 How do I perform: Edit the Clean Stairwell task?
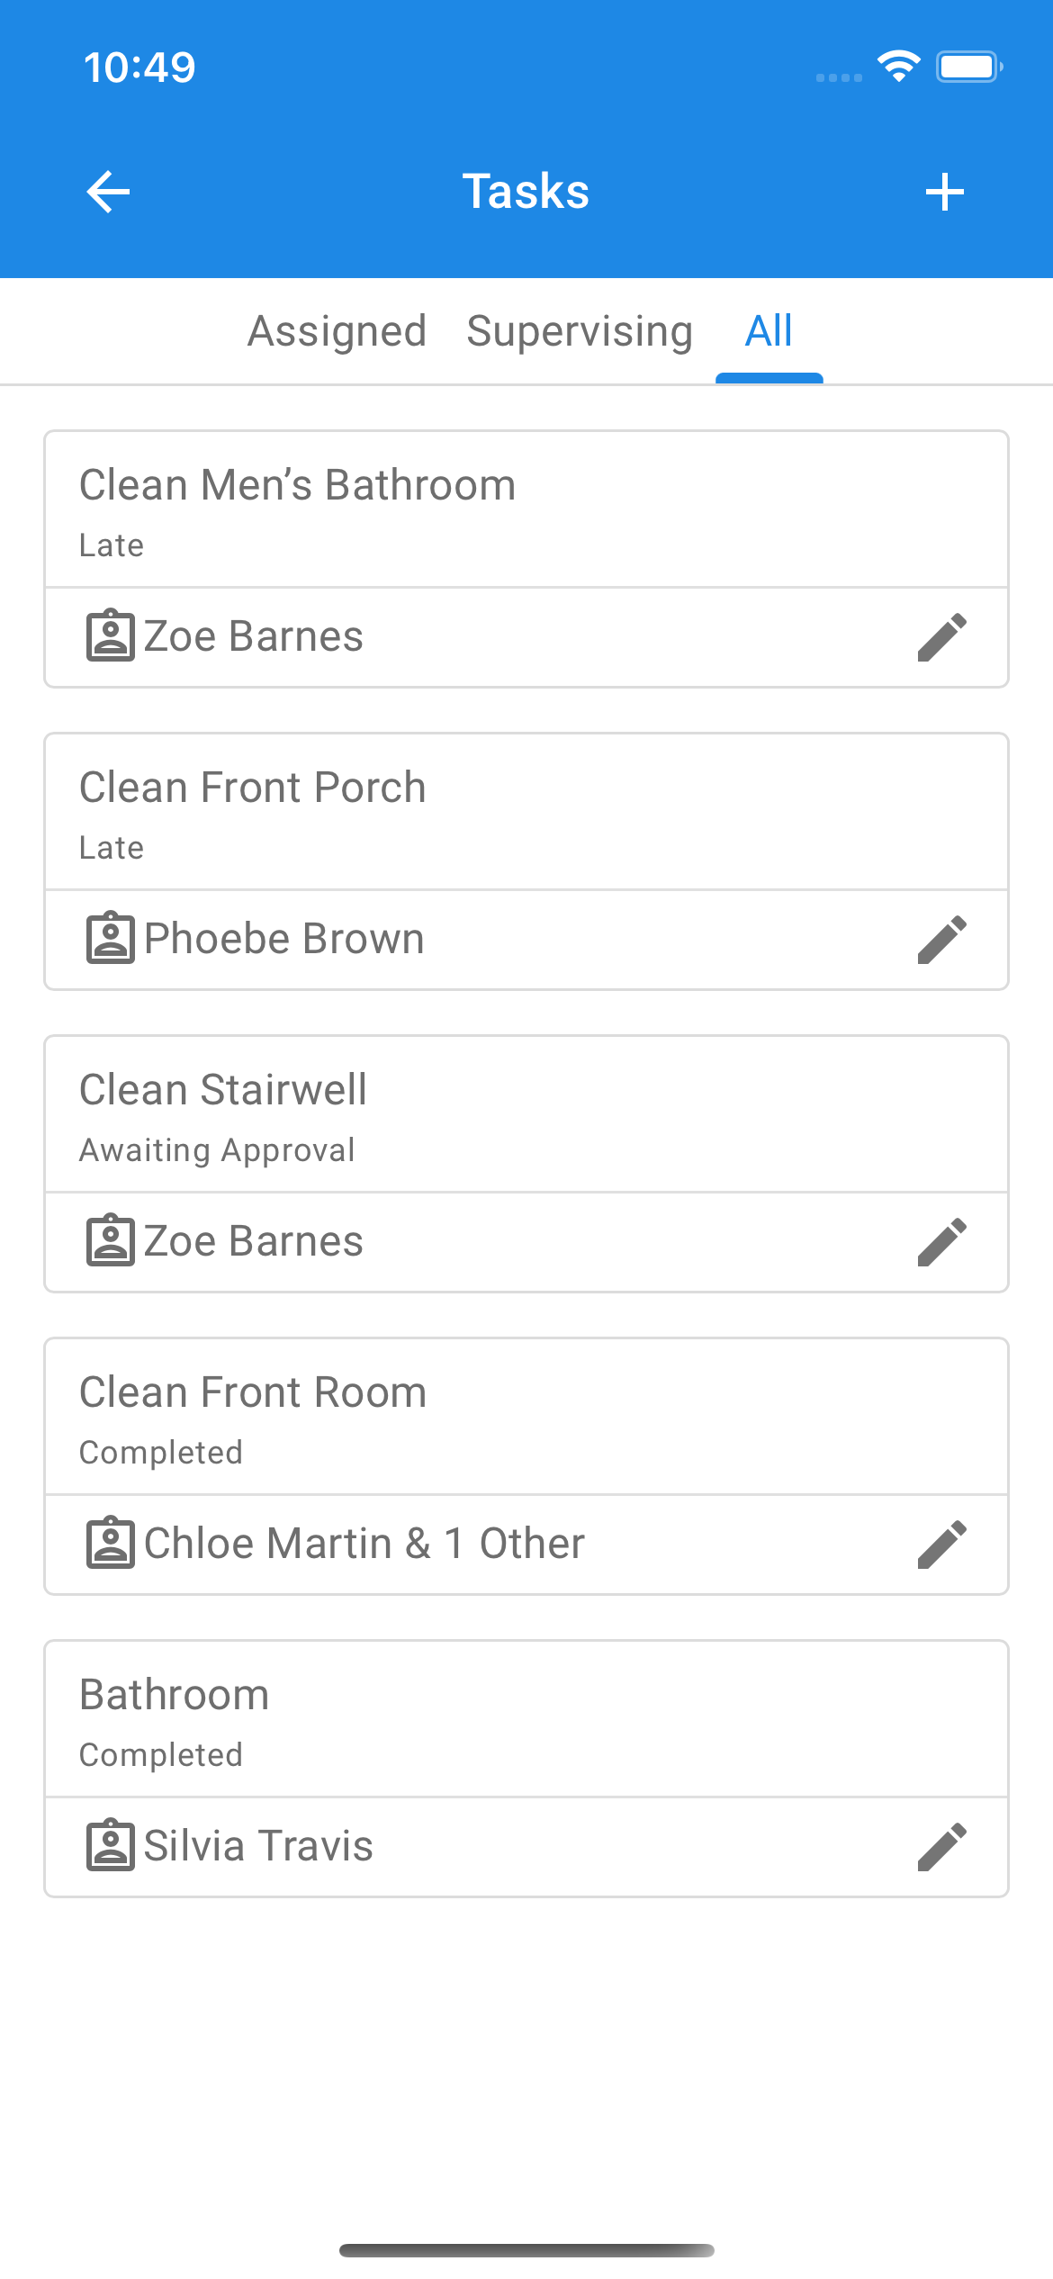[x=942, y=1242]
